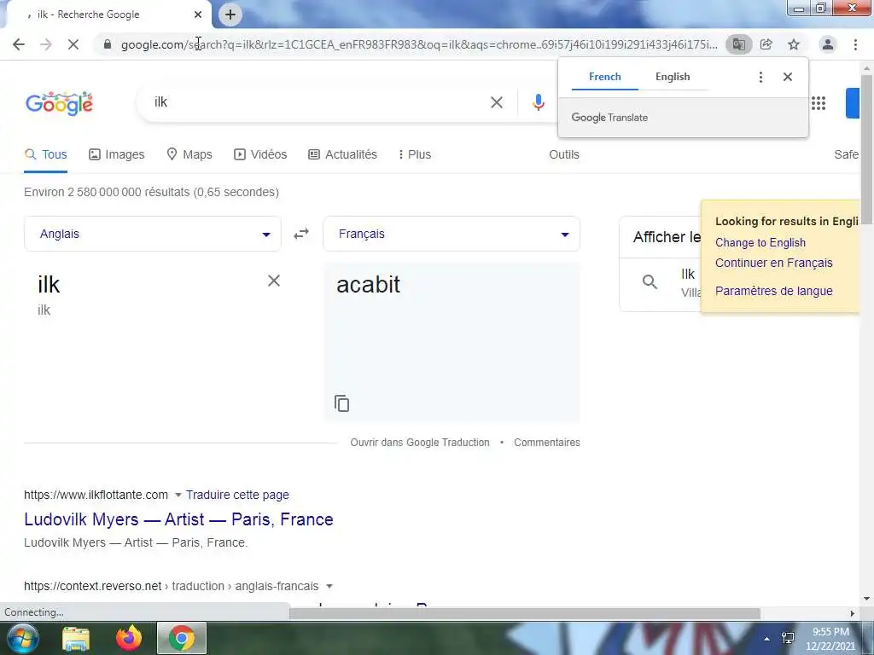Screen dimensions: 874x655
Task: Select Chrome in the taskbar
Action: pos(182,638)
